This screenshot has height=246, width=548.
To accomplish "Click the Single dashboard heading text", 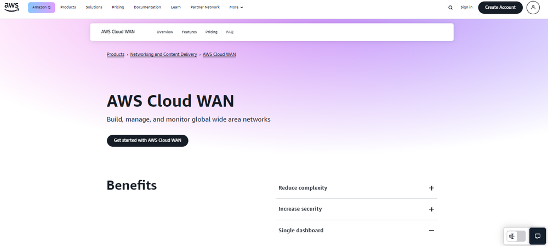I will 301,230.
